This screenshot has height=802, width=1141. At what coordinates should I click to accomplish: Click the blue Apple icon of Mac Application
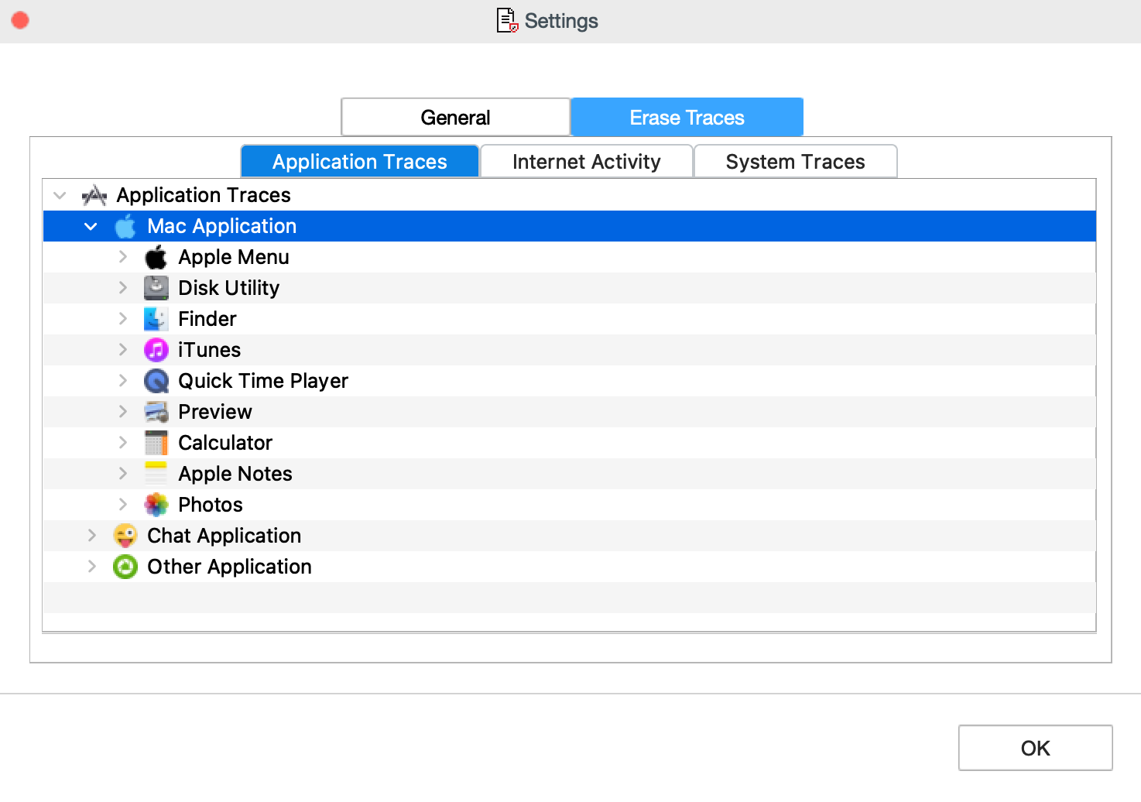click(x=125, y=226)
